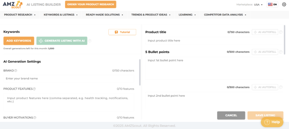This screenshot has height=129, width=289.
Task: Focus the brand name input field
Action: coord(69,79)
